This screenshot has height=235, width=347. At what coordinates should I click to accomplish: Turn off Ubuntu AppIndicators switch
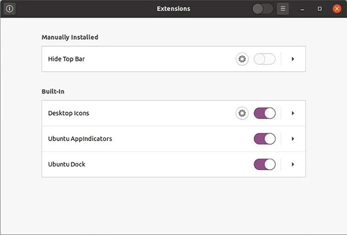click(x=265, y=139)
